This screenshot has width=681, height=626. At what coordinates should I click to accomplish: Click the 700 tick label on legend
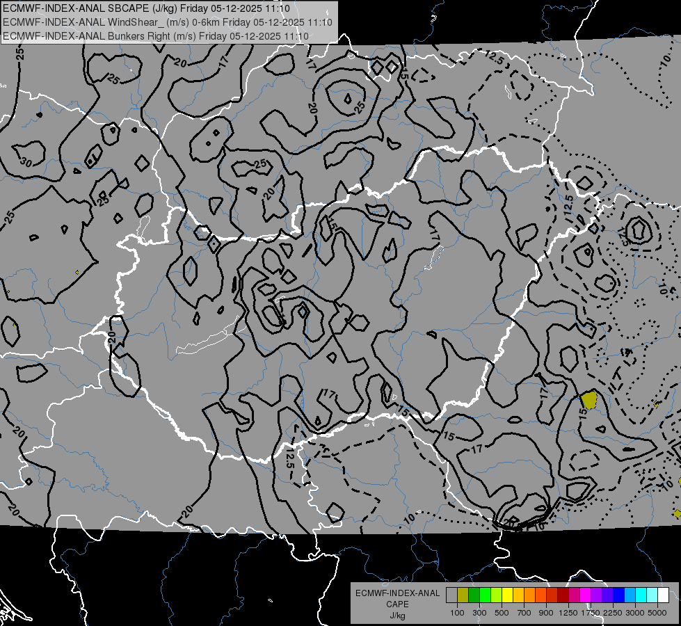pos(524,613)
